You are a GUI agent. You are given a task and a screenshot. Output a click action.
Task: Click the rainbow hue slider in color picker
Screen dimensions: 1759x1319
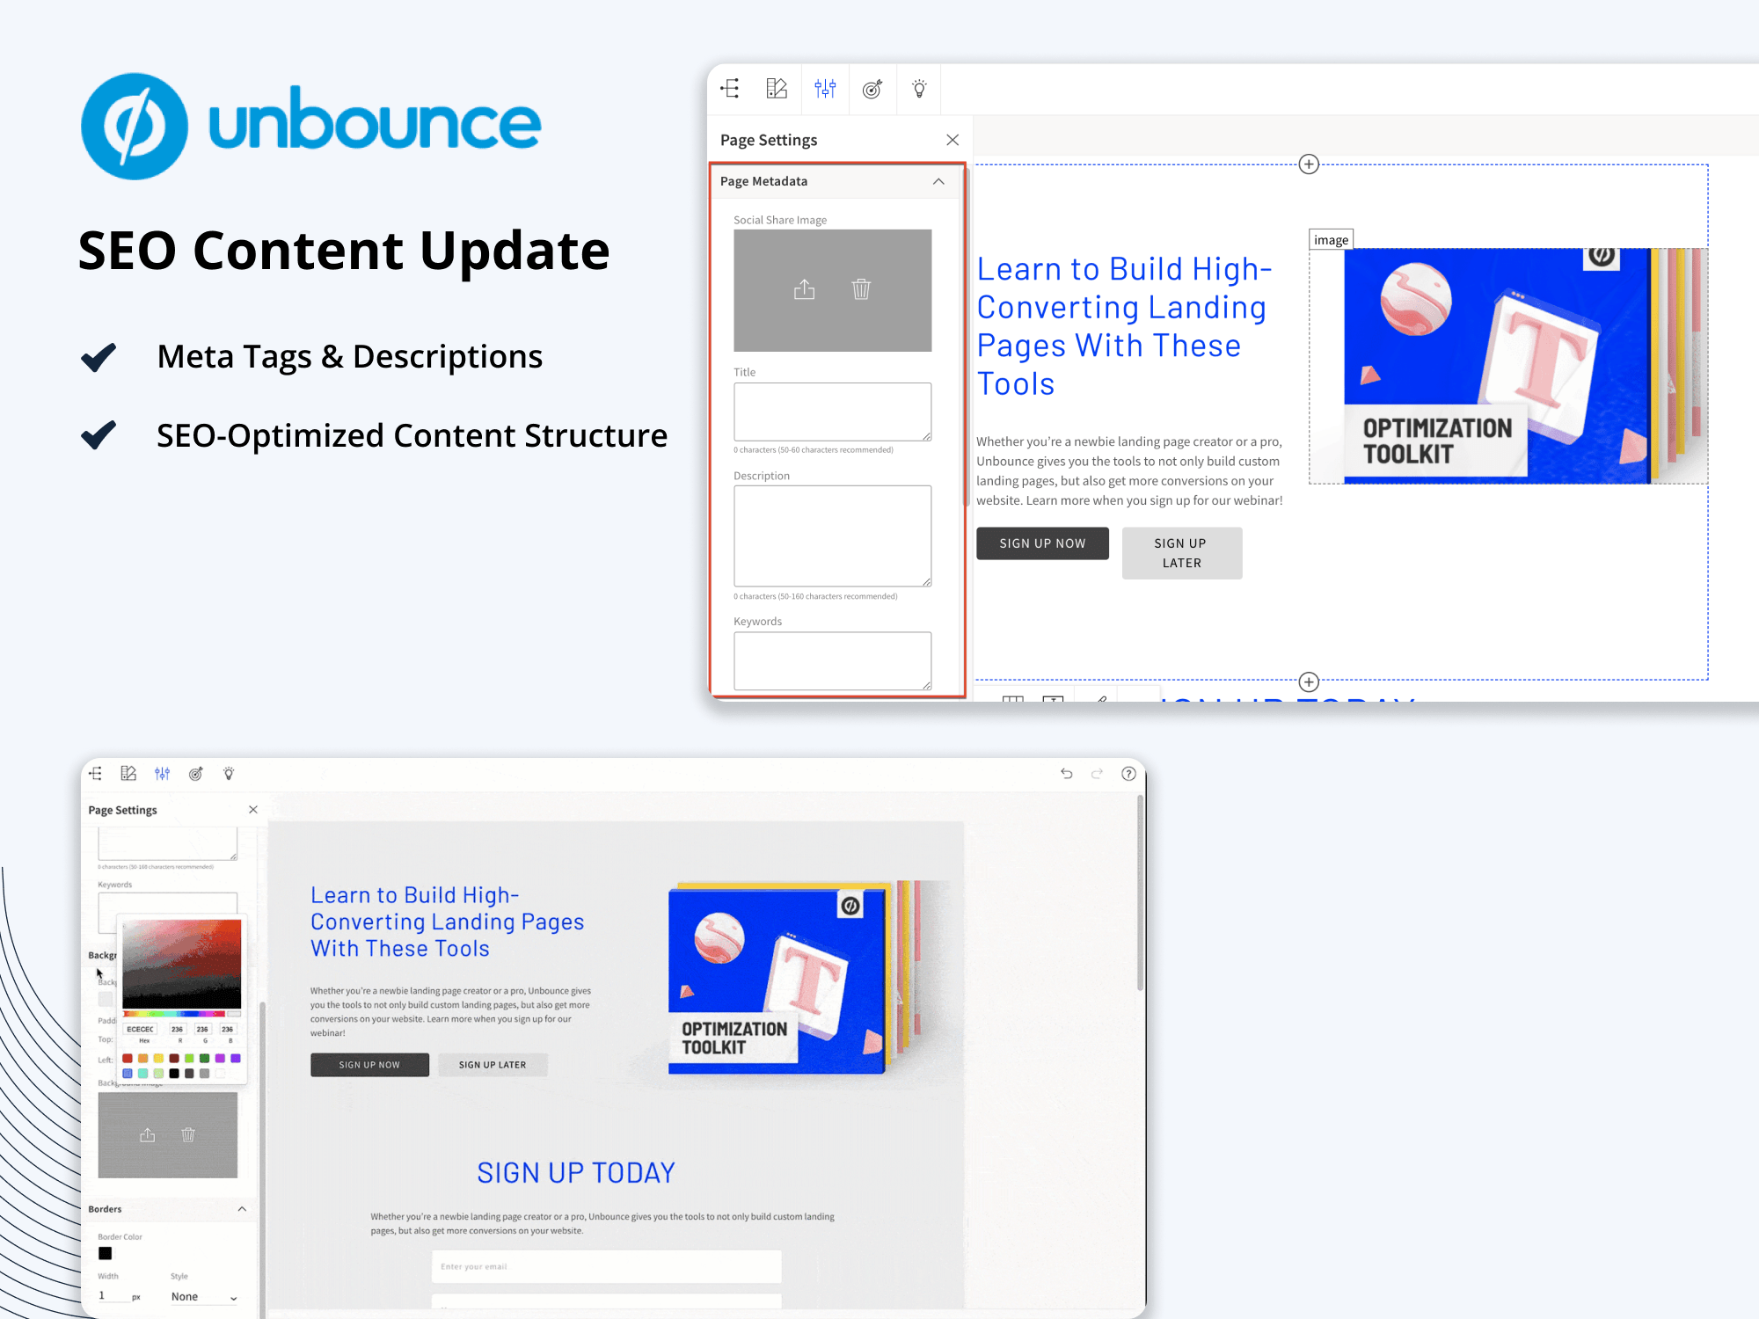pos(174,1014)
